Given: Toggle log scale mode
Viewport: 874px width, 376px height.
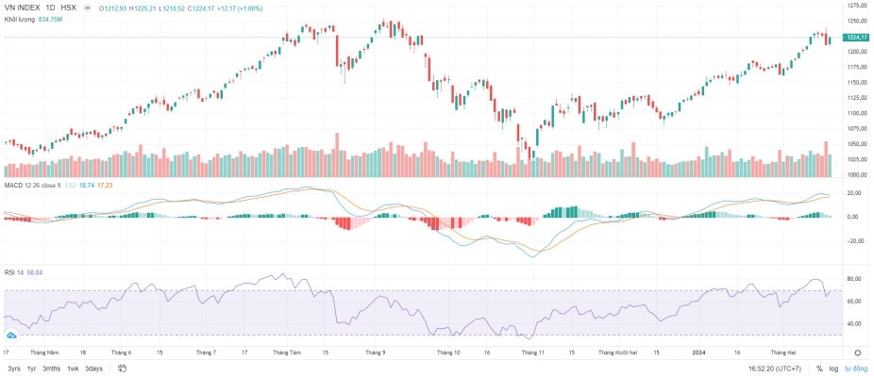Looking at the screenshot, I should point(833,368).
